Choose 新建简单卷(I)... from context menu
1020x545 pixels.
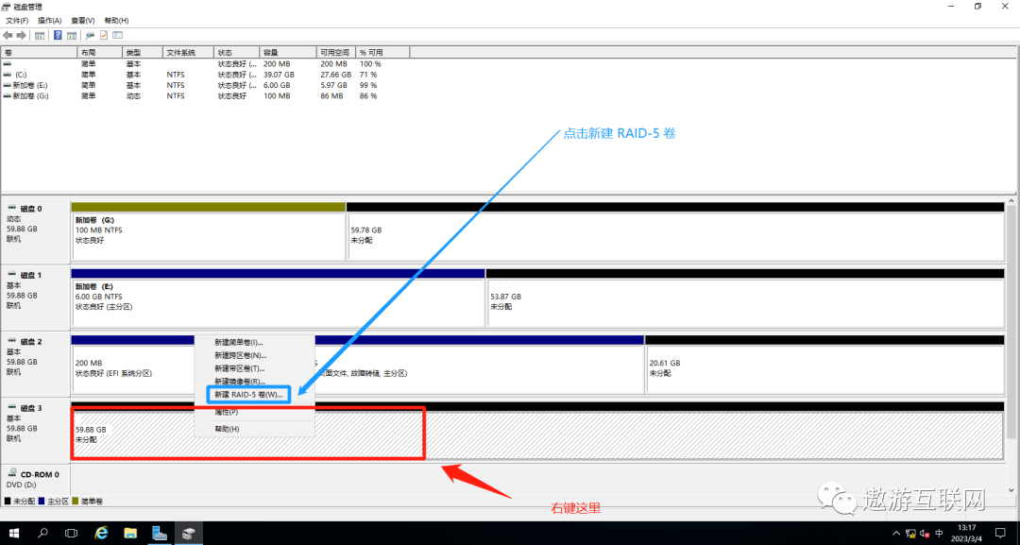point(255,342)
